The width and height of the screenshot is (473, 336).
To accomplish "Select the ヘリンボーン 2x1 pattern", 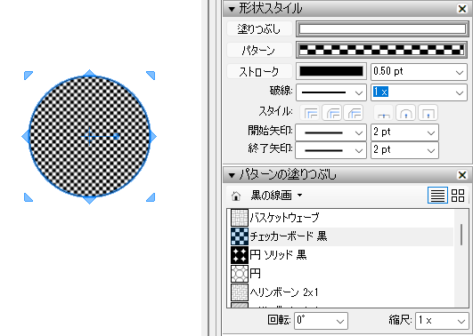I will (x=342, y=292).
